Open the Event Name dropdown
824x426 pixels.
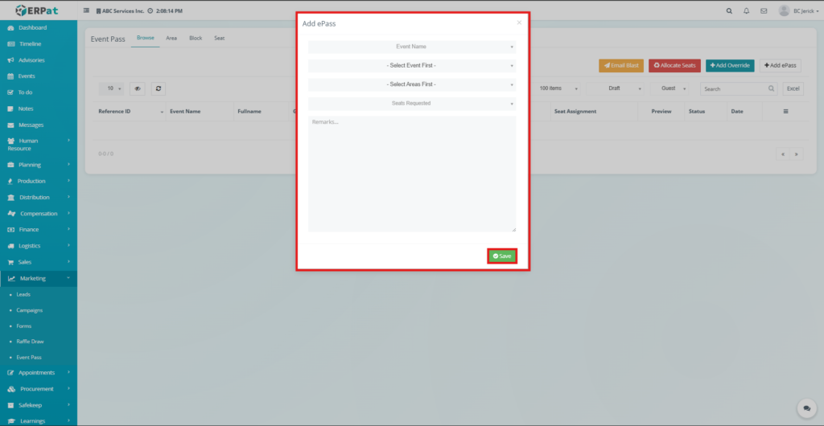point(411,47)
